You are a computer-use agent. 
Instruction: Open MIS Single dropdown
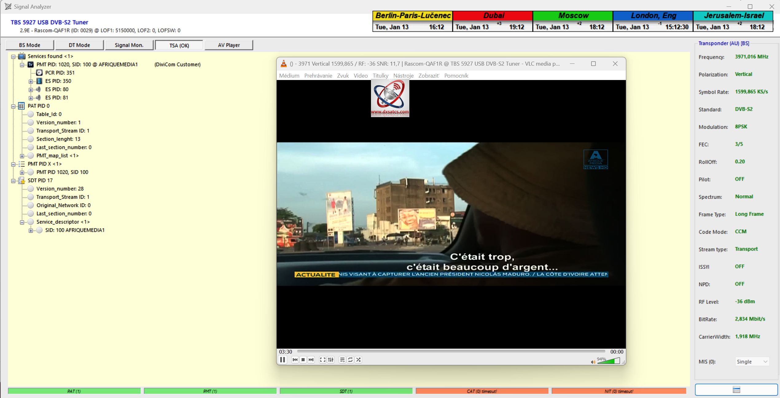click(752, 362)
